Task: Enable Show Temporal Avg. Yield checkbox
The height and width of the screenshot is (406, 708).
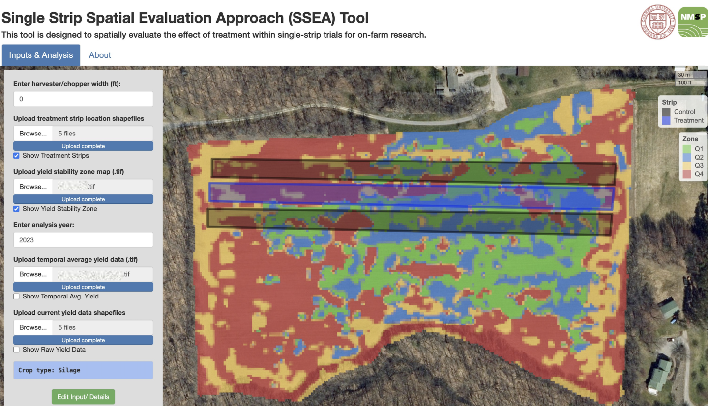Action: tap(16, 297)
